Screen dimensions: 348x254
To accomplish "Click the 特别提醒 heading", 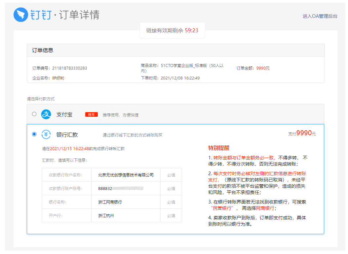I will [218, 148].
